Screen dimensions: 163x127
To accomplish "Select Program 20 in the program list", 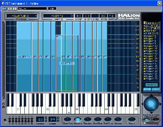I will click(151, 71).
